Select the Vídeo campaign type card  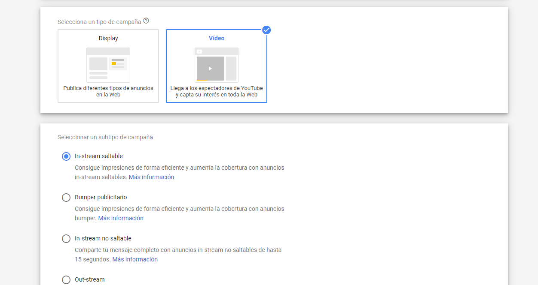pos(216,66)
